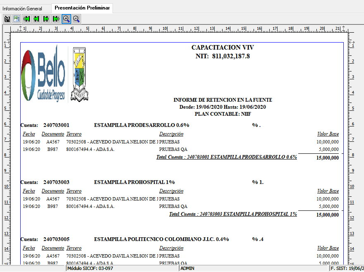Jump to the last page of the report
Screen dimensions: 364x272
coord(56,19)
